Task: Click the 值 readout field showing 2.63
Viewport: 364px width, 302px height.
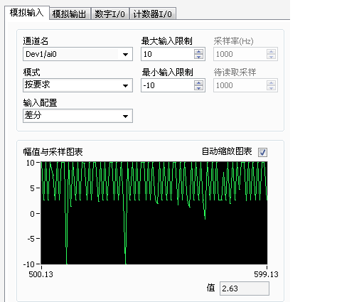Action: point(245,288)
